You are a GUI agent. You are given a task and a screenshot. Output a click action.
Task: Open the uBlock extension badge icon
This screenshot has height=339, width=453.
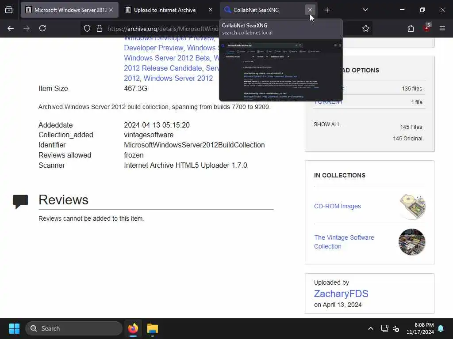coord(427,28)
